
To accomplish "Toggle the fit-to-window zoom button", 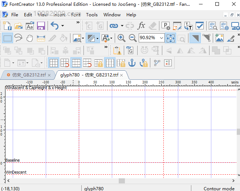I will 170,38.
